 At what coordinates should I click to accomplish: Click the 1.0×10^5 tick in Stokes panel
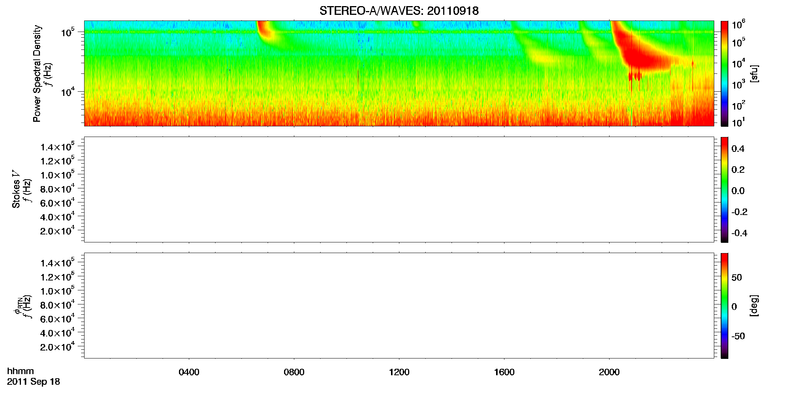click(x=57, y=175)
